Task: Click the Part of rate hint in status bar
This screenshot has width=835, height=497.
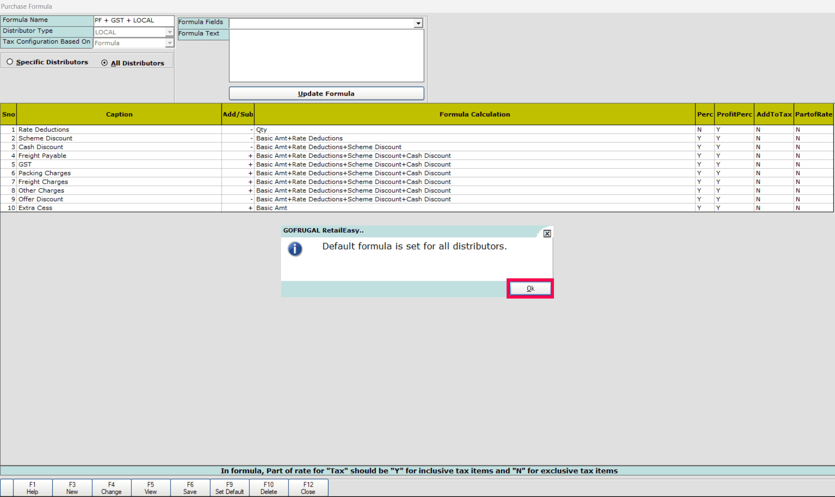Action: pyautogui.click(x=419, y=471)
